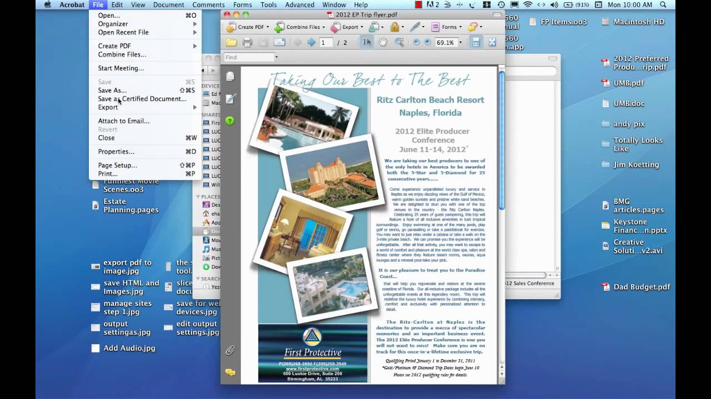This screenshot has width=711, height=399.
Task: Open the Comments menu in menu bar
Action: coord(208,4)
